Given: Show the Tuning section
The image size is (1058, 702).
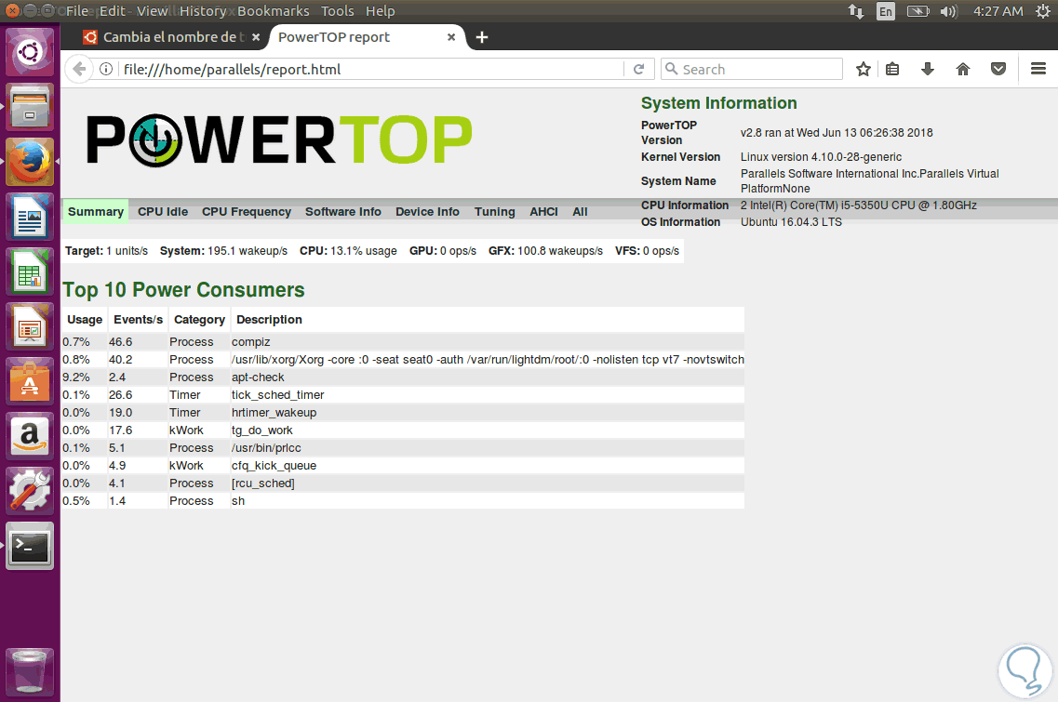Looking at the screenshot, I should 495,212.
